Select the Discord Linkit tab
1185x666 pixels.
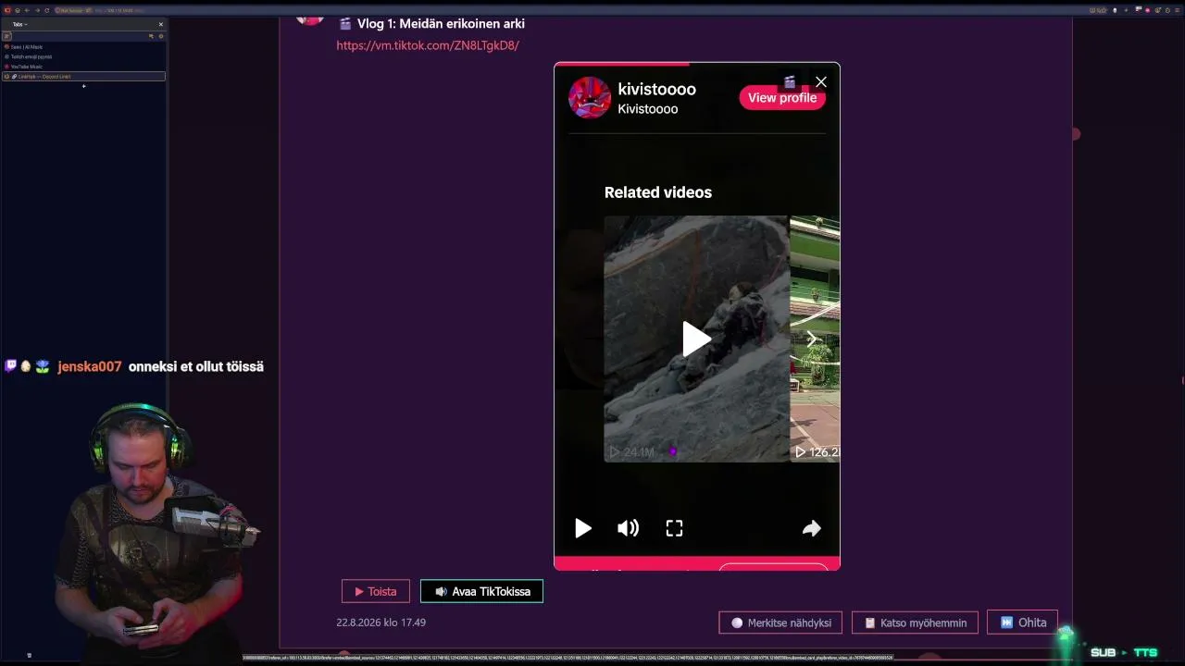tap(83, 76)
